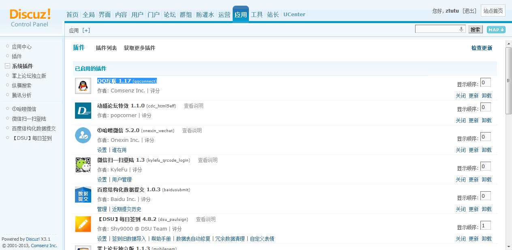Click the 百度结构化数据提交 plugin icon
Screen dimensions: 512x250
[83, 194]
